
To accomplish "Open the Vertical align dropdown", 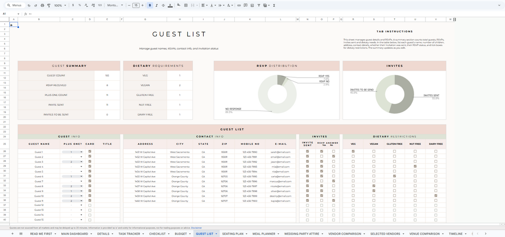I will [x=213, y=5].
